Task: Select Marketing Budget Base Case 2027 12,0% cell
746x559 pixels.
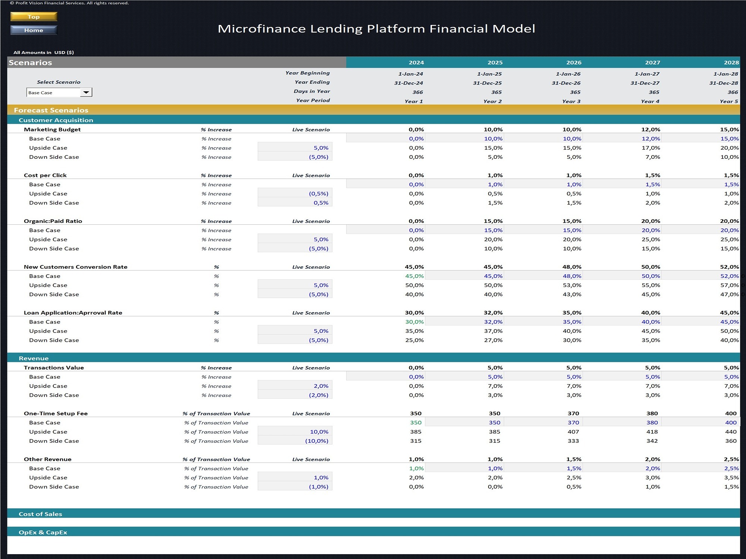Action: [622, 139]
